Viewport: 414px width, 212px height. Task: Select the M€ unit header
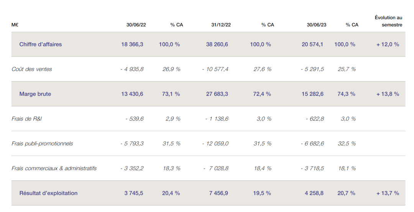(15, 25)
